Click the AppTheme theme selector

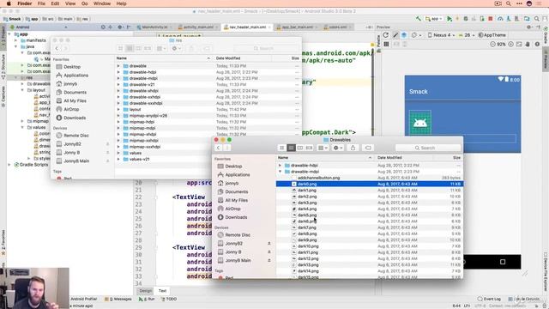[492, 35]
